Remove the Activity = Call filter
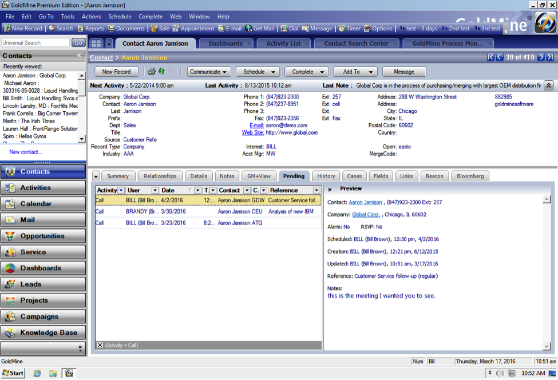Viewport: 558px width, 380px height. click(100, 345)
